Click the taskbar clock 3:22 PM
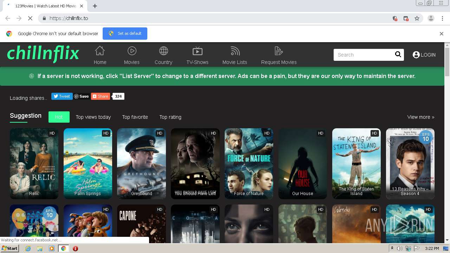The width and height of the screenshot is (450, 253). point(432,248)
